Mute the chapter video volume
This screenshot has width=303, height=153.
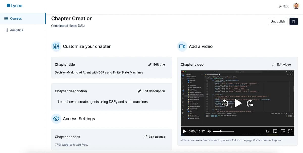(209, 131)
